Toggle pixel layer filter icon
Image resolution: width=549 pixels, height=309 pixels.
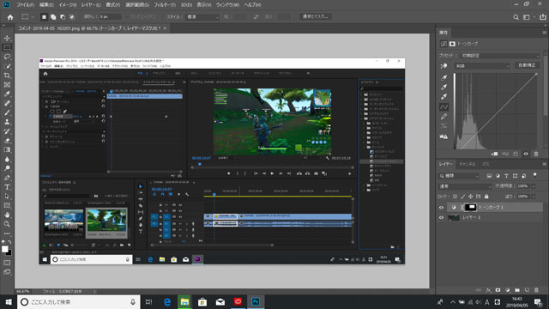[x=489, y=175]
